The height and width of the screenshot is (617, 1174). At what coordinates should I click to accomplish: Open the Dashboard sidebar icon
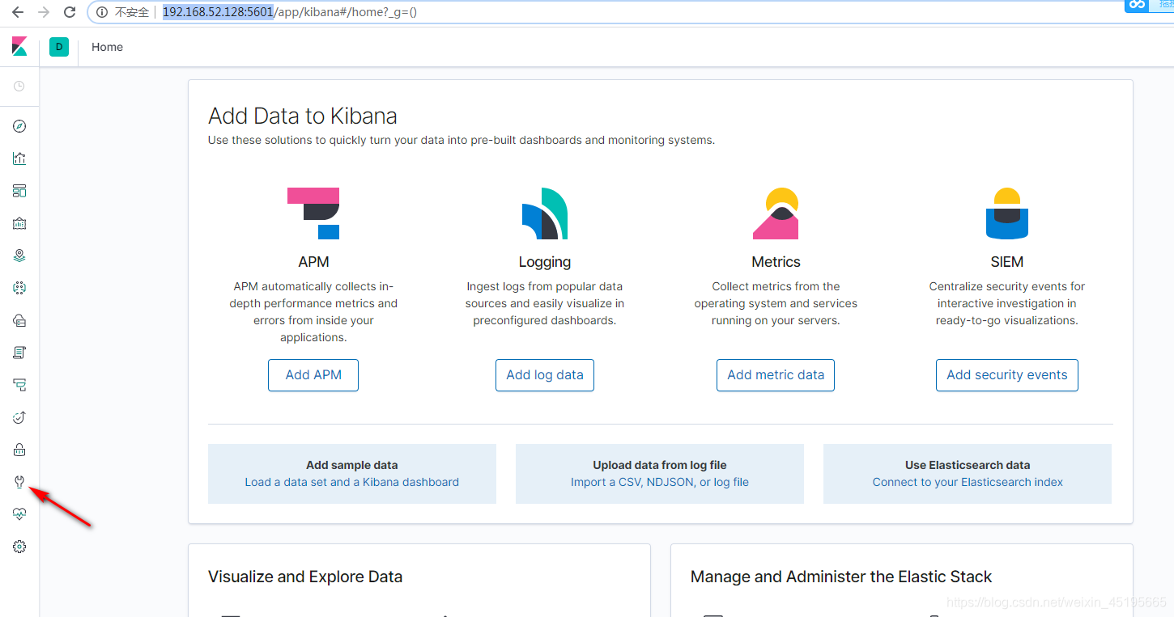click(x=19, y=191)
